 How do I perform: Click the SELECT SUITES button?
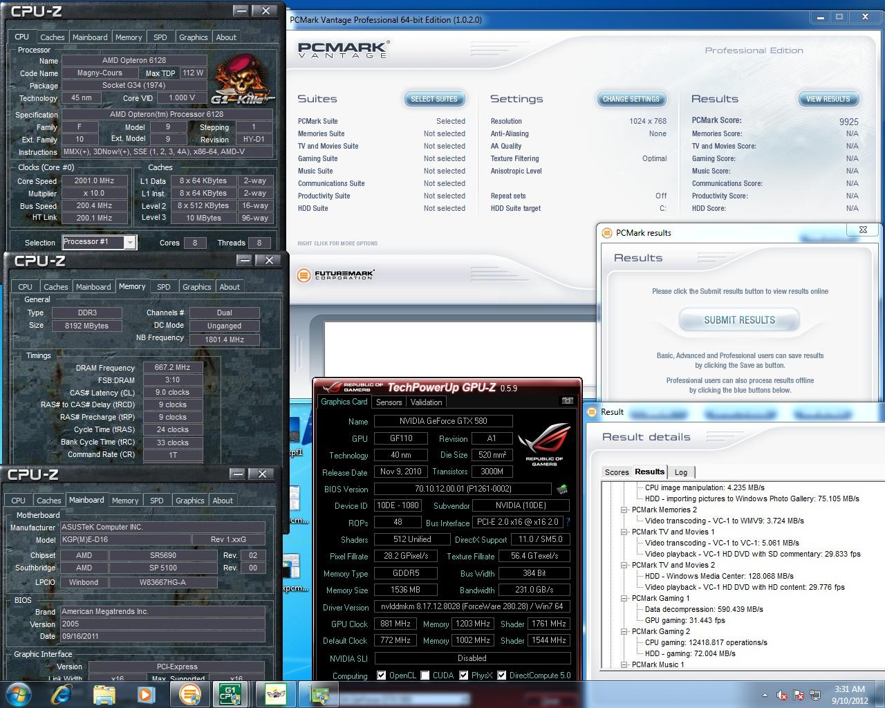coord(434,99)
